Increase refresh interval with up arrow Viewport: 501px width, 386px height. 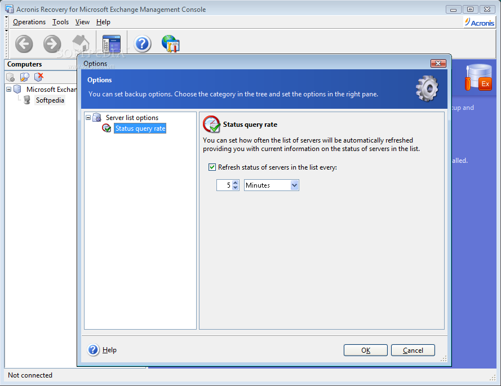[236, 183]
